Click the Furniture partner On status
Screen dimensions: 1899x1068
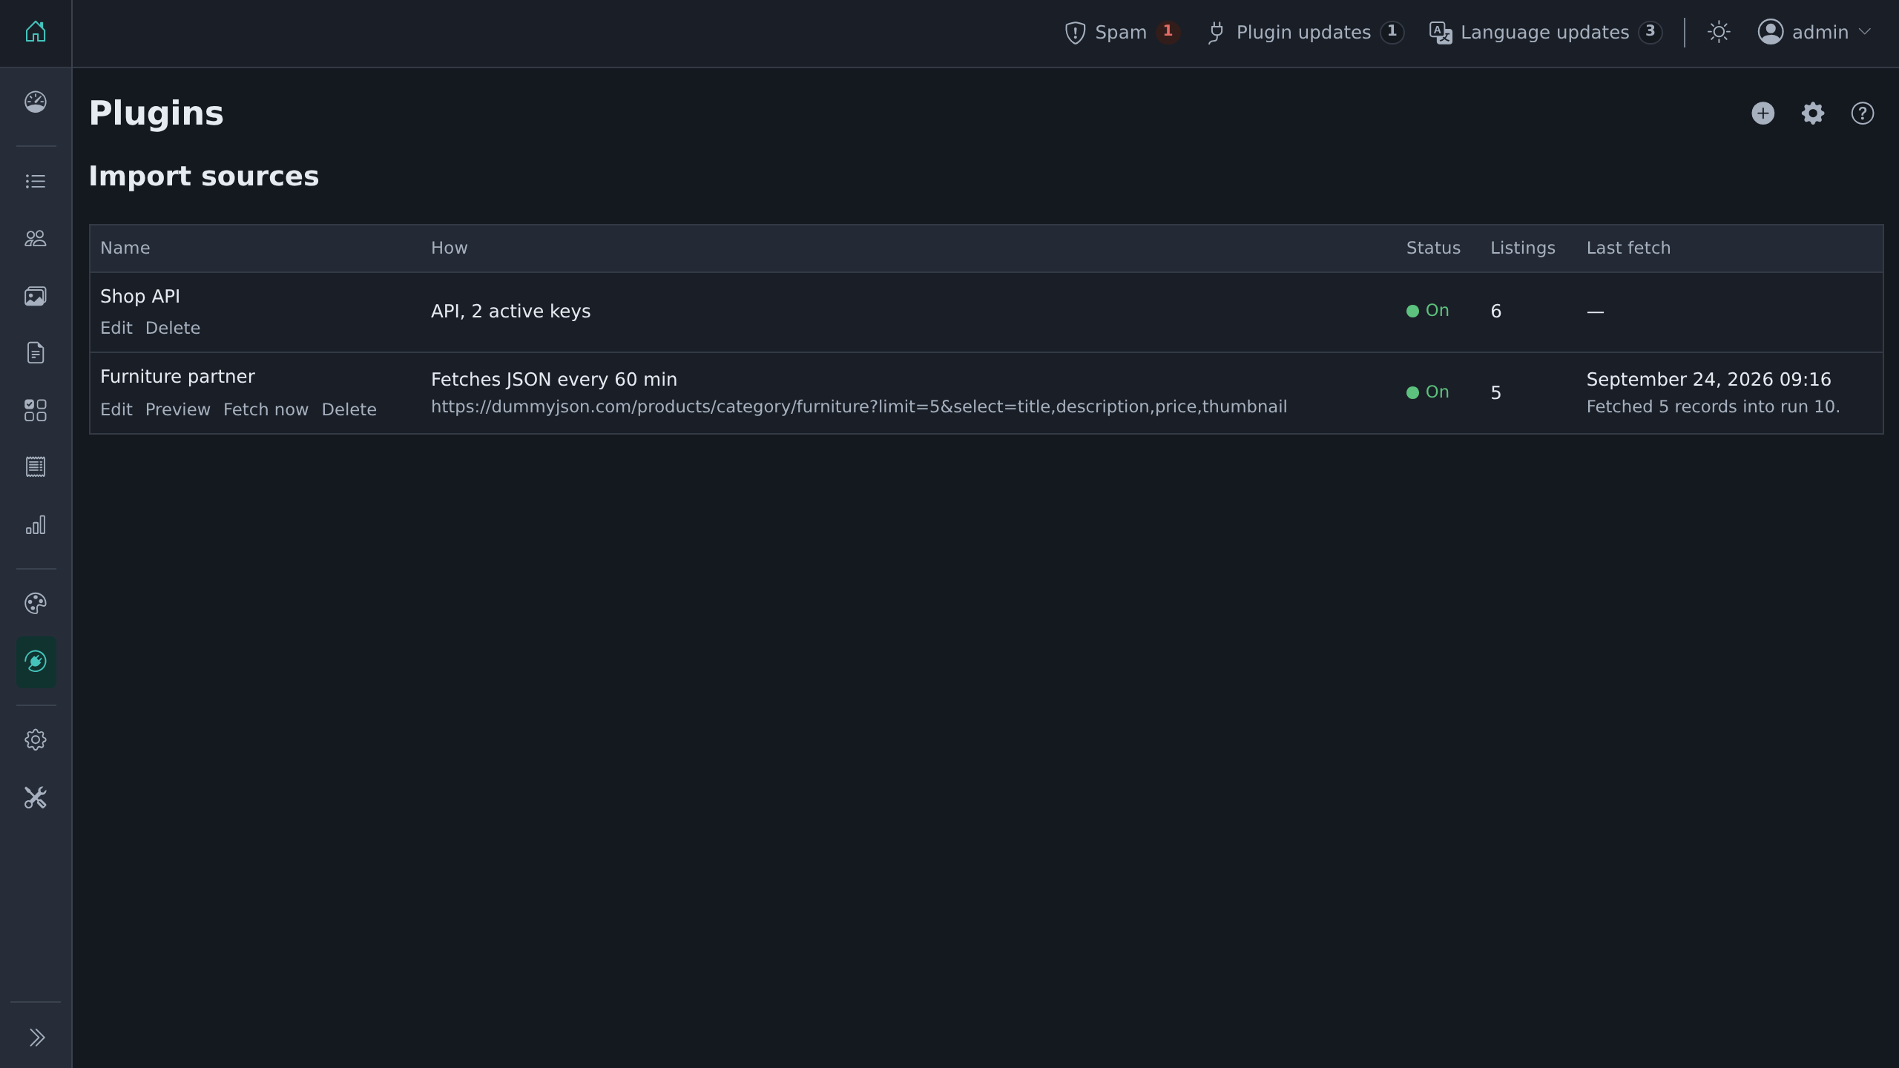tap(1428, 392)
